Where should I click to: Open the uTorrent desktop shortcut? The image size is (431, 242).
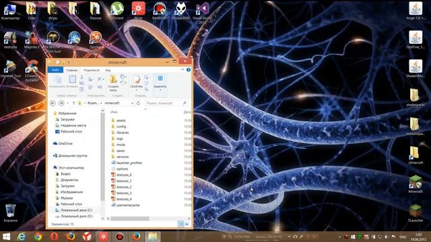point(117,11)
